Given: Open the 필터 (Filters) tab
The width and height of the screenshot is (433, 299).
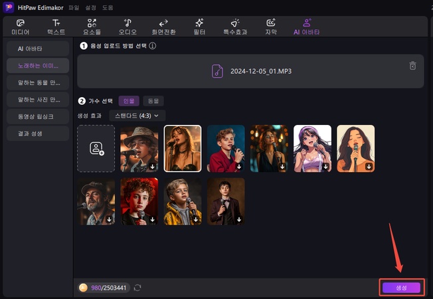Looking at the screenshot, I should 199,27.
